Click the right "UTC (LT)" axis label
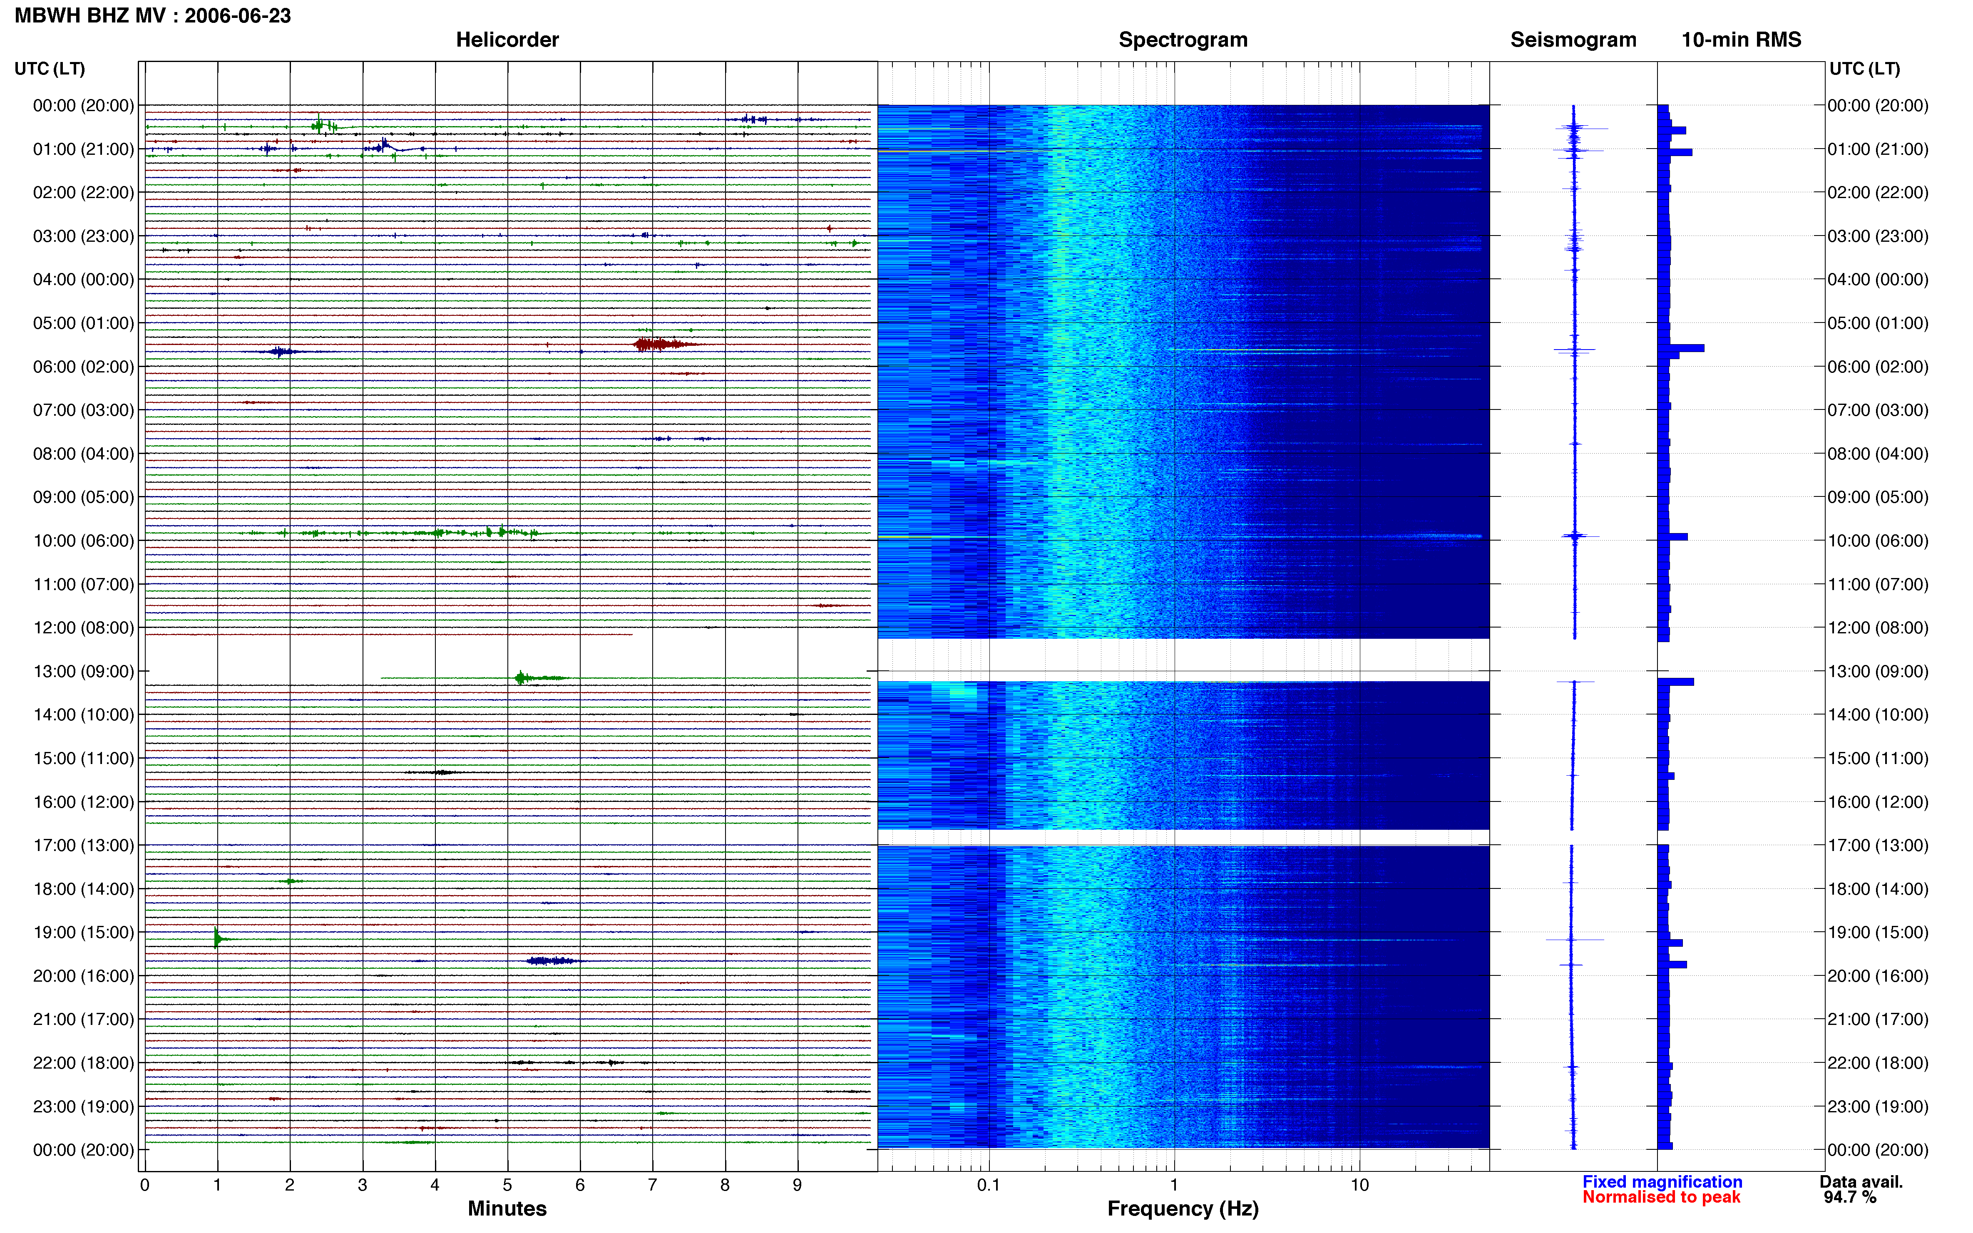Screen dimensions: 1973x1233 coord(1864,69)
